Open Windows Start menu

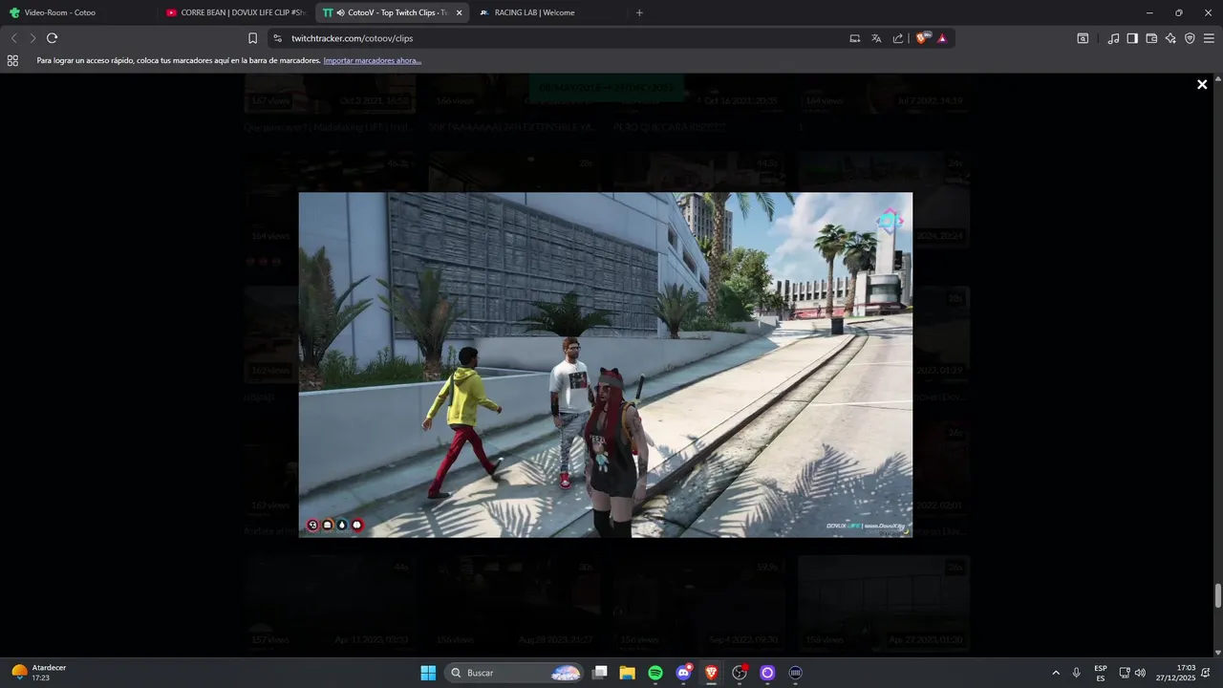428,673
